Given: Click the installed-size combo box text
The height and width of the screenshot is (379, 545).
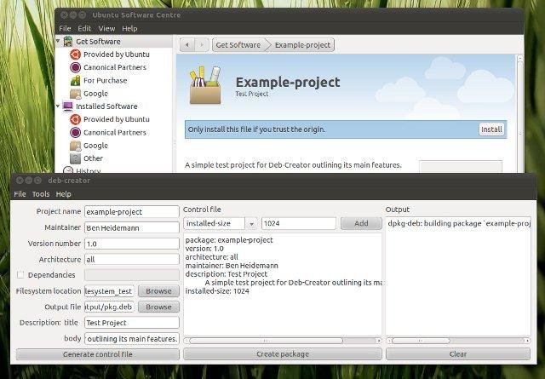Looking at the screenshot, I should 215,224.
